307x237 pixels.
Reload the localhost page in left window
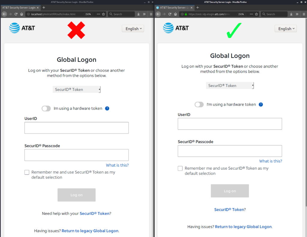tap(16, 14)
